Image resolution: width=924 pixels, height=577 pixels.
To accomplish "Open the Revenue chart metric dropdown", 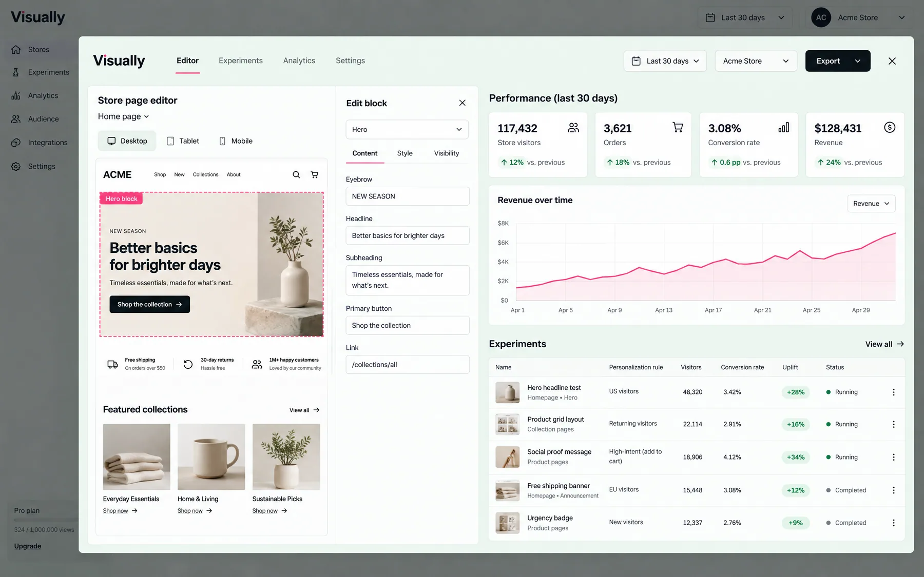I will pyautogui.click(x=871, y=204).
